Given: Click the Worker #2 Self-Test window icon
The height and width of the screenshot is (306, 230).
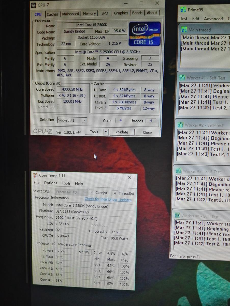Looking at the screenshot, I should [180, 125].
